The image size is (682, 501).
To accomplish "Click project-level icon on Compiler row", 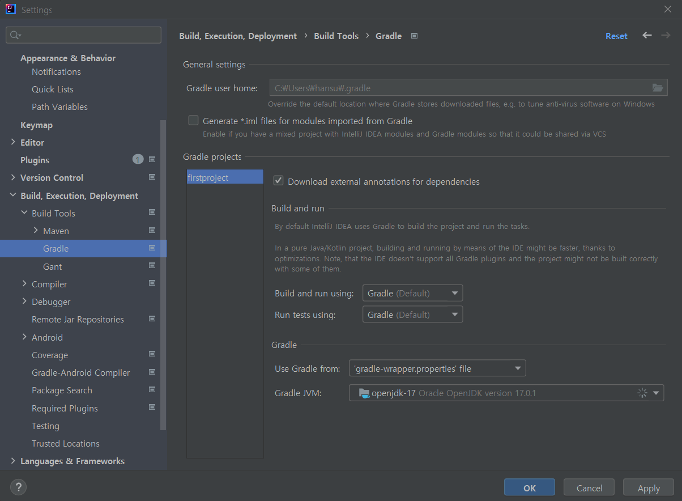I will [x=152, y=283].
